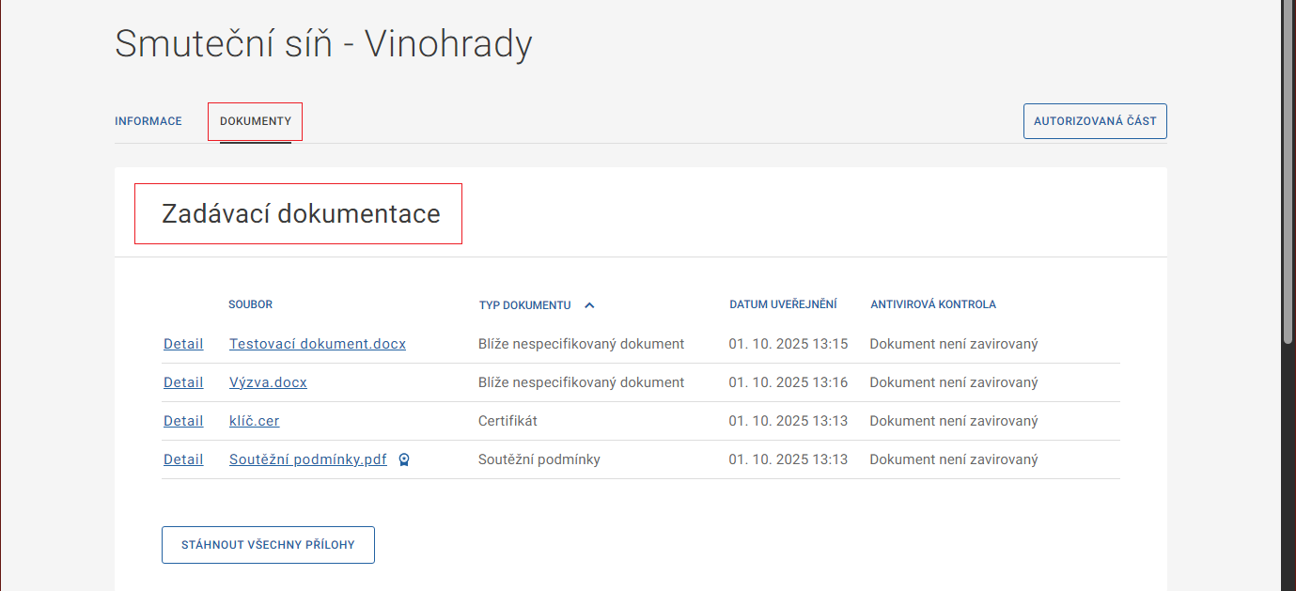Viewport: 1296px width, 591px height.
Task: Click the sort arrow next to TYP DOKUMENTU
Action: tap(589, 305)
